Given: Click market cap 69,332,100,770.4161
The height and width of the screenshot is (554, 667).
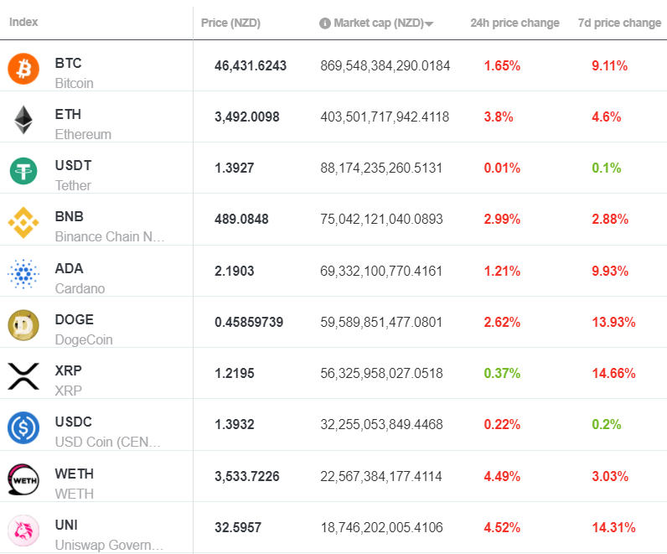Looking at the screenshot, I should (x=381, y=271).
